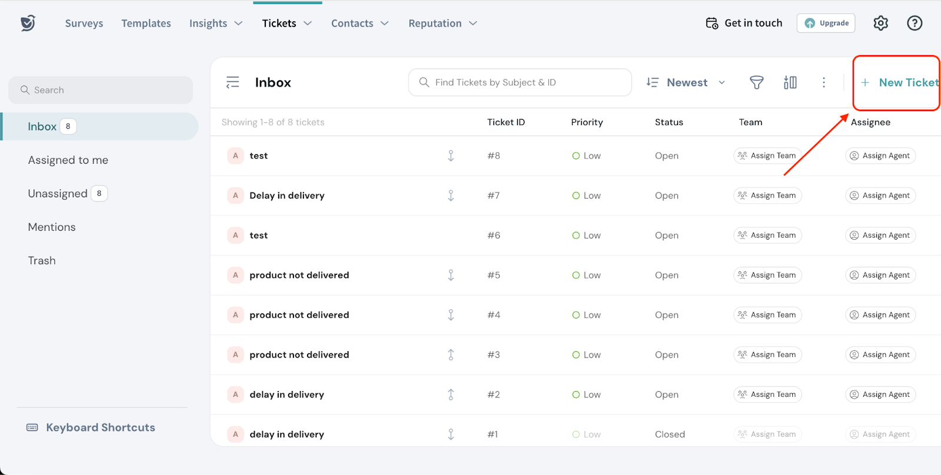Image resolution: width=941 pixels, height=475 pixels.
Task: Create a New Ticket
Action: 900,83
